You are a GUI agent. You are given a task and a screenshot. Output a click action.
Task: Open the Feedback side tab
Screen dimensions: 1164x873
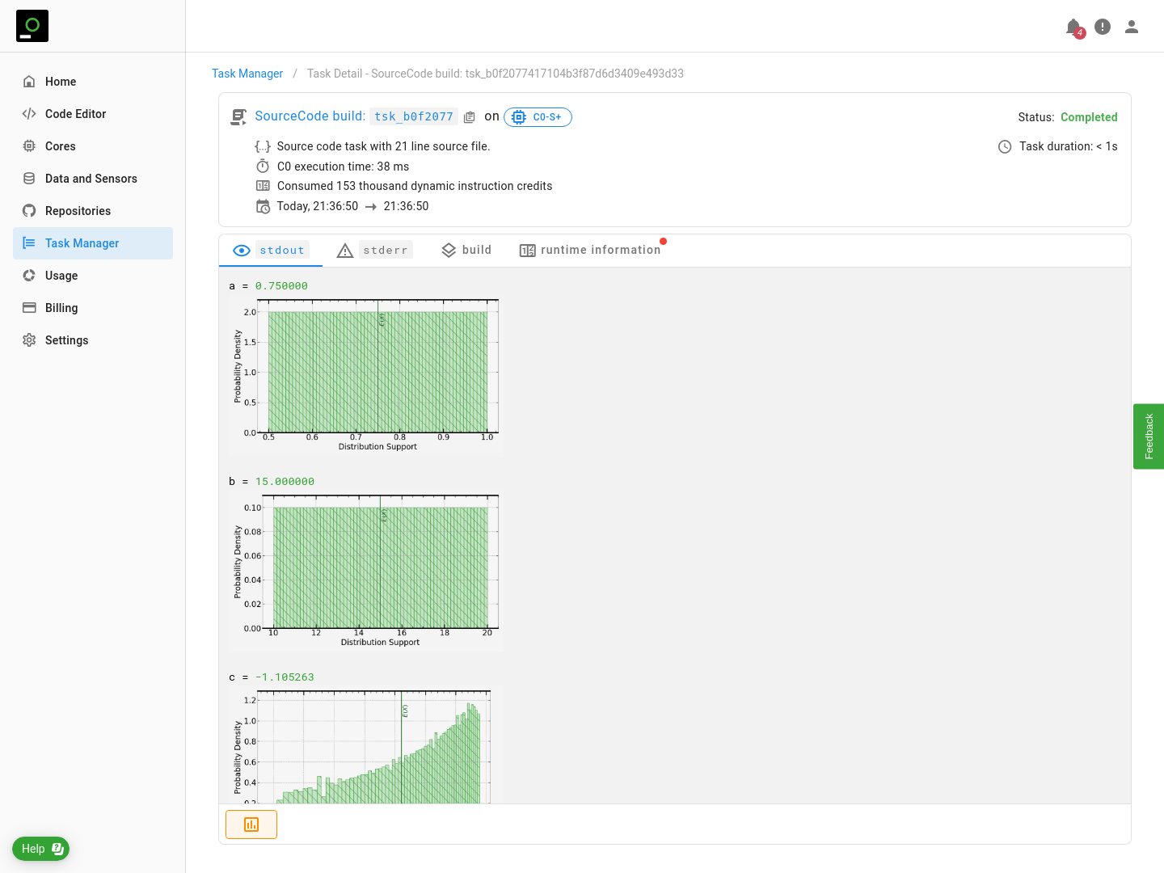(1149, 436)
